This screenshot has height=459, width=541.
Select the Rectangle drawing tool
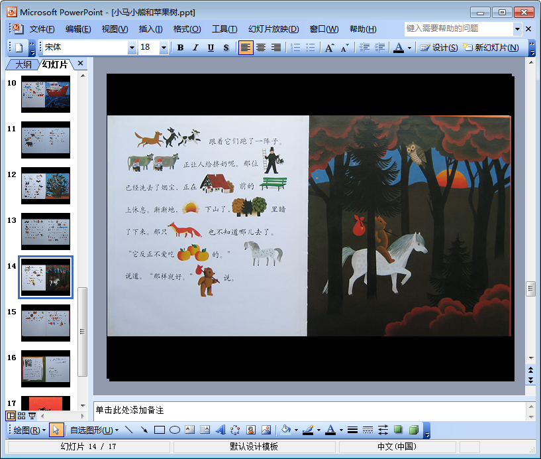[x=159, y=430]
